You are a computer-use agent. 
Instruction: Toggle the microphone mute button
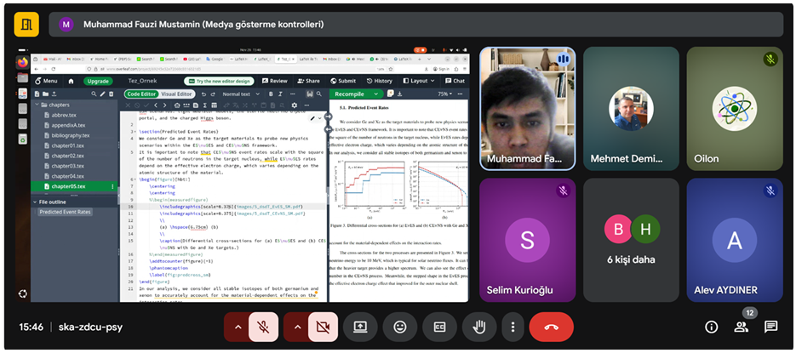point(263,327)
